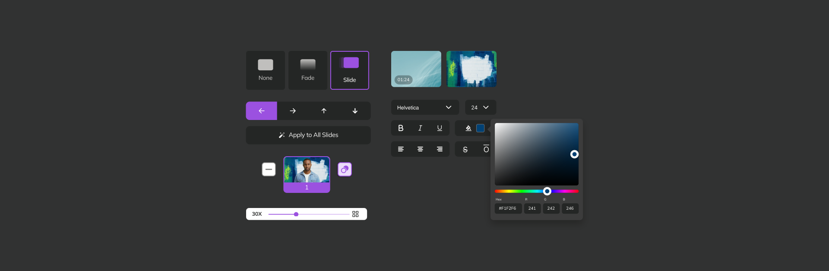Select the Slide transition option
The image size is (829, 271).
click(350, 70)
